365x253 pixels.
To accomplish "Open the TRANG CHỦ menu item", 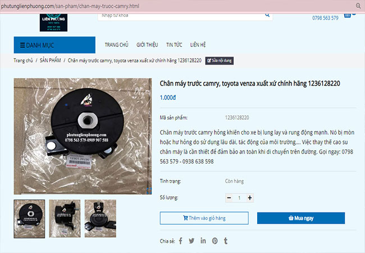I will click(116, 45).
